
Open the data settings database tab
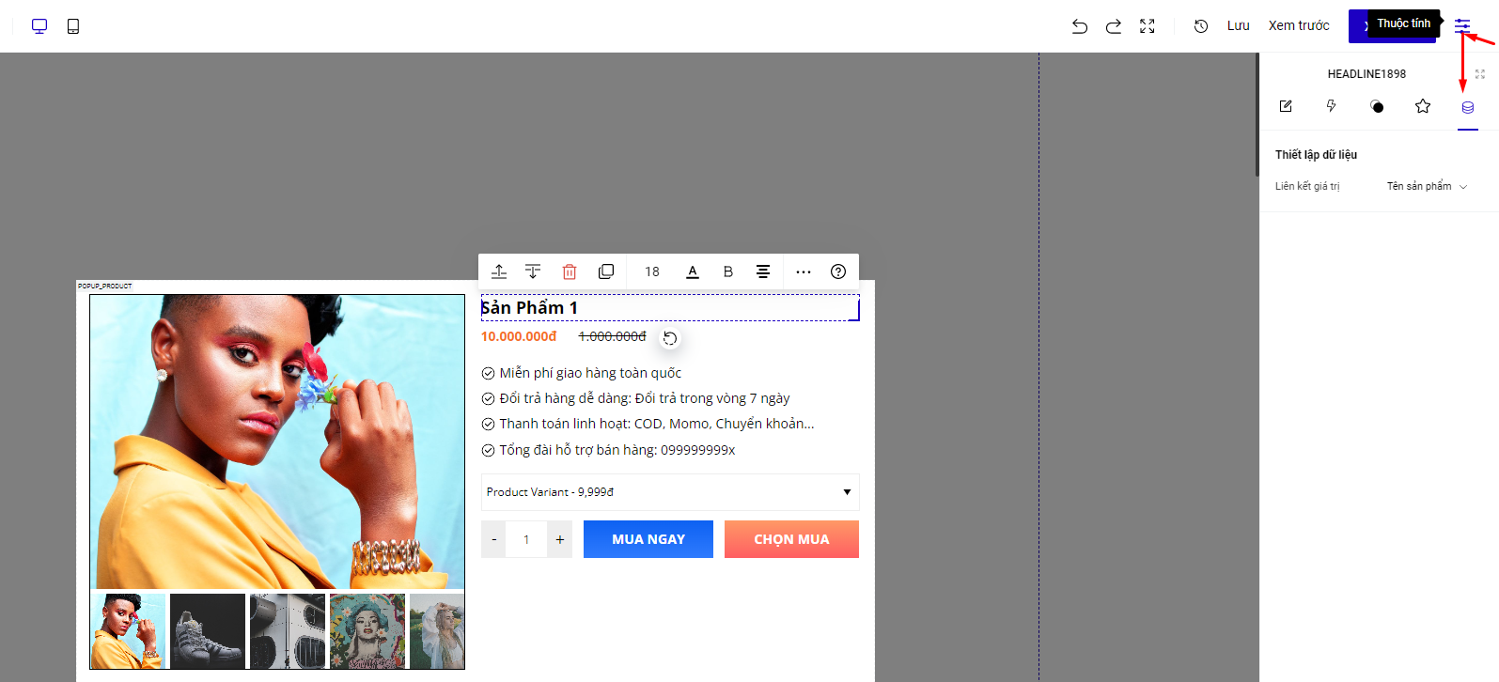(x=1468, y=107)
